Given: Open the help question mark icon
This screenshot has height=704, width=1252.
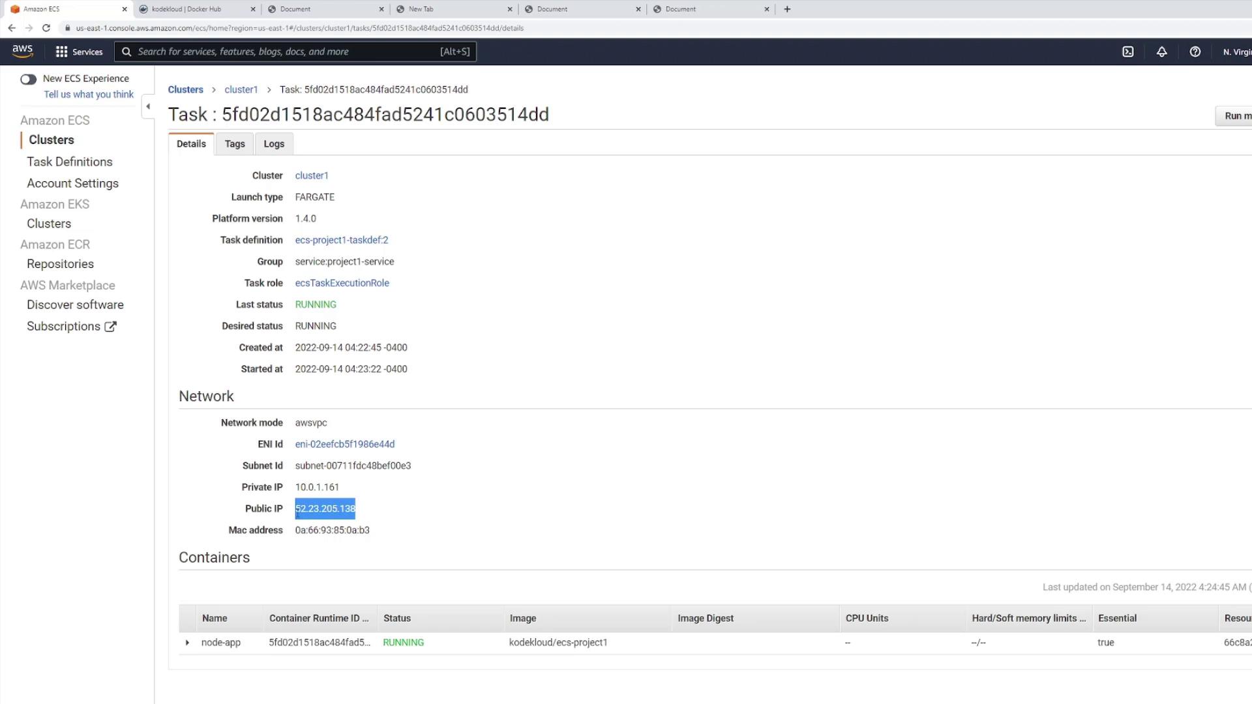Looking at the screenshot, I should point(1195,51).
